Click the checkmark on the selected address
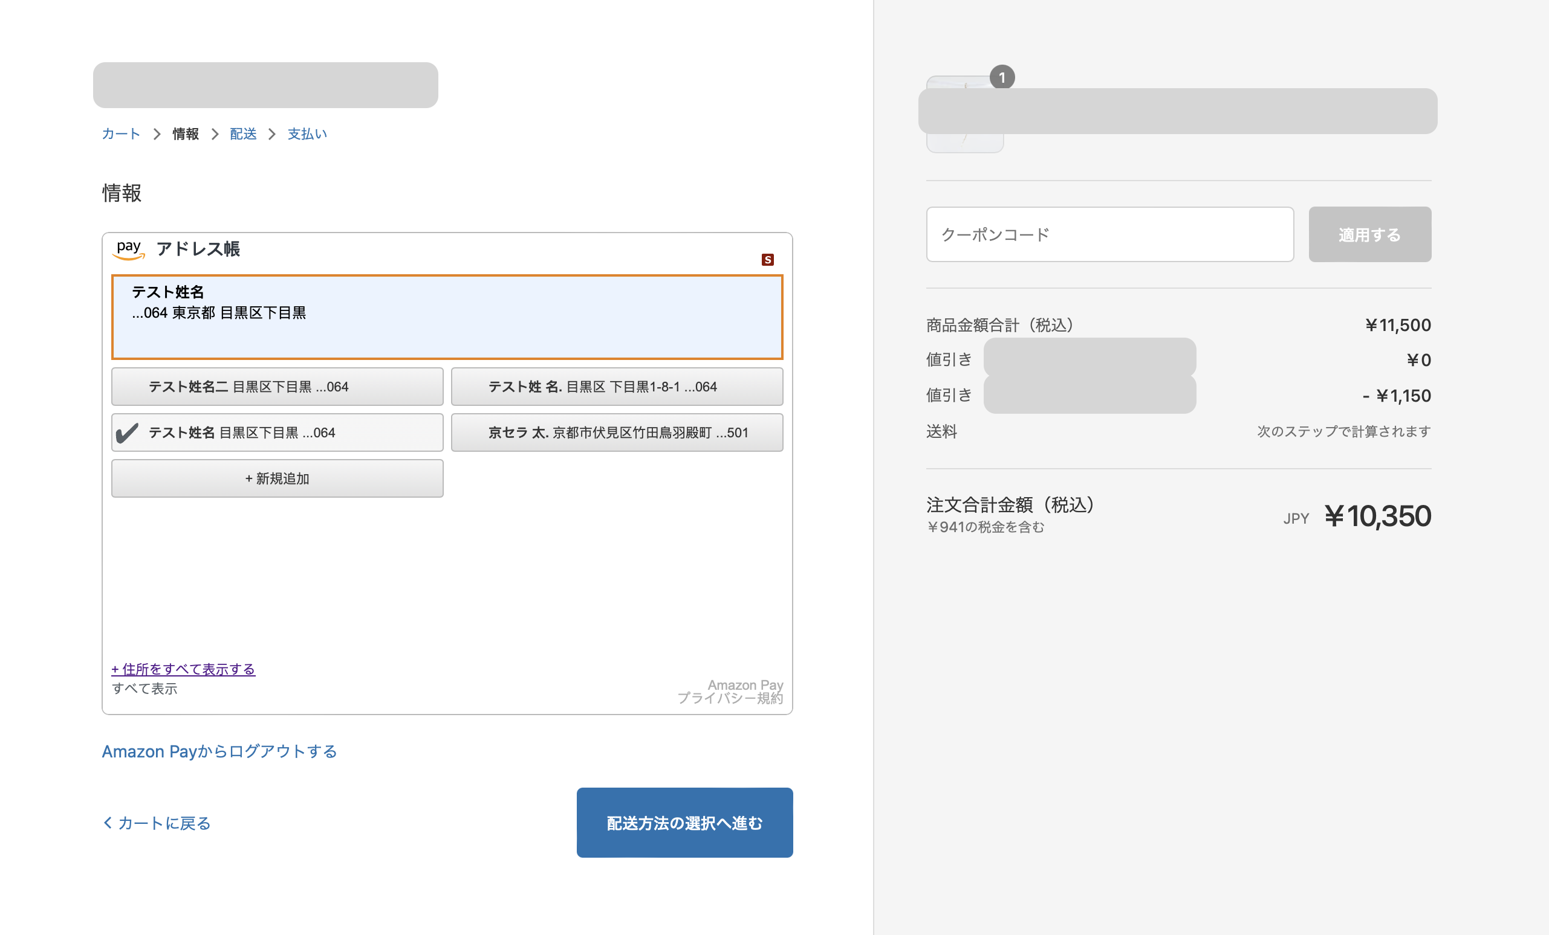The width and height of the screenshot is (1549, 935). (x=127, y=432)
